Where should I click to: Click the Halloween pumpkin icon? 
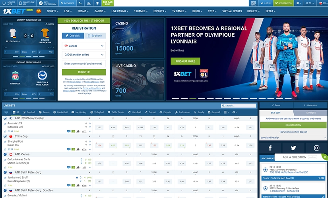coord(39,11)
